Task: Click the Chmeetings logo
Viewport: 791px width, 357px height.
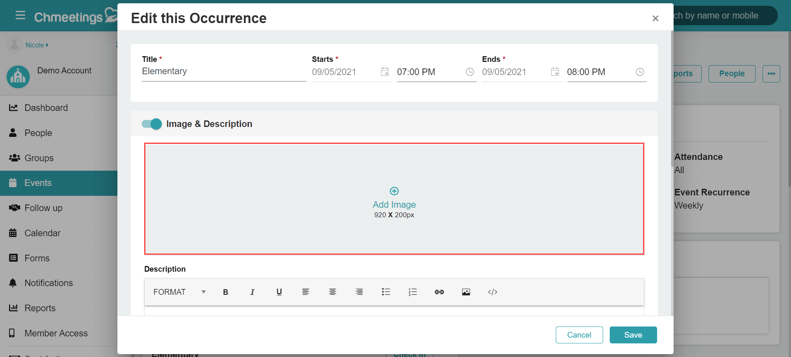Action: point(76,16)
